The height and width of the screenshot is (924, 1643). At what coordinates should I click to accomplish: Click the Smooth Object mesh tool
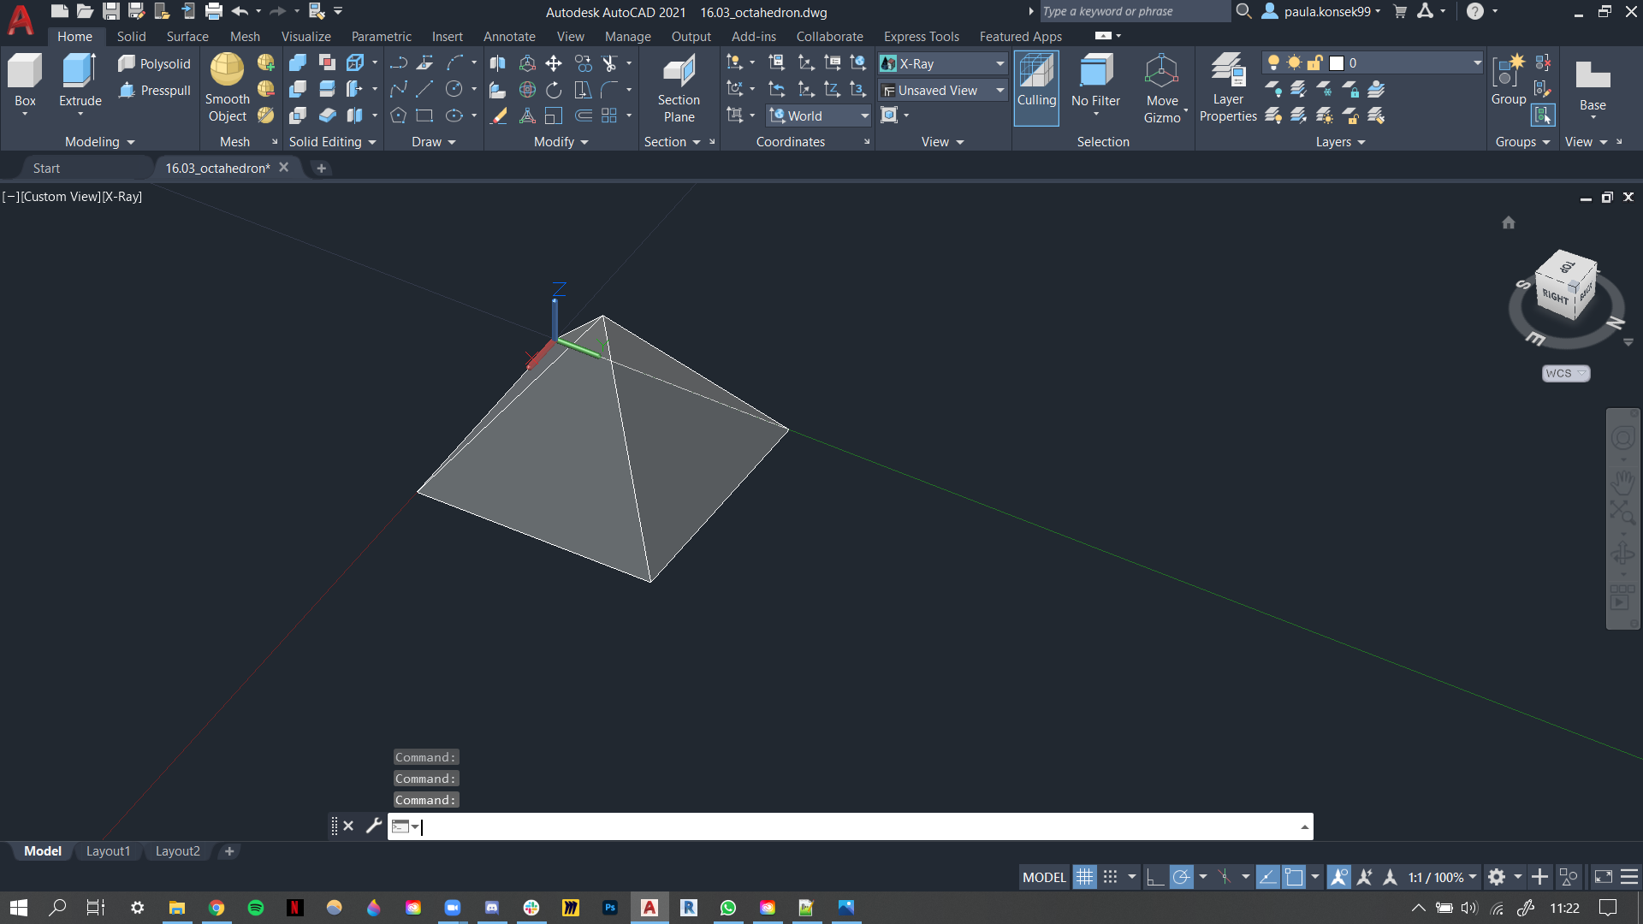click(227, 88)
